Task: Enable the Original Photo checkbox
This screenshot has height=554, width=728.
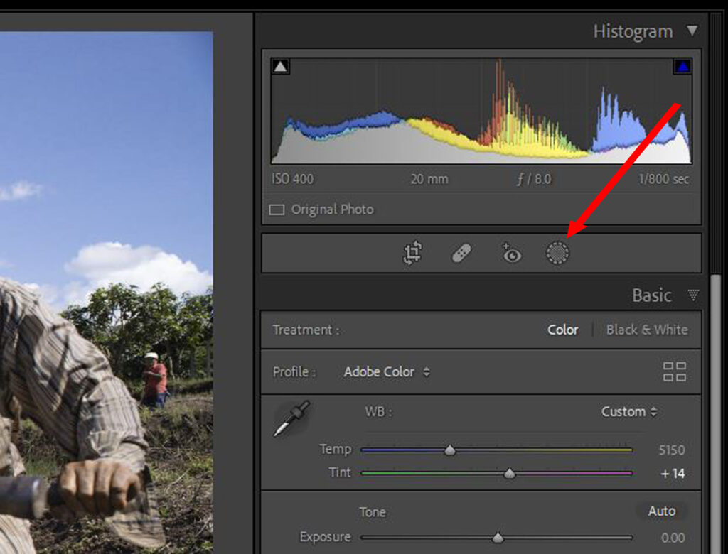Action: 277,210
